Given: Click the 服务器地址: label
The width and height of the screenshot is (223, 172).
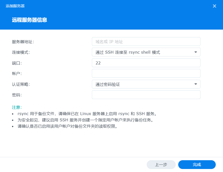Looking at the screenshot, I should click(x=23, y=42).
